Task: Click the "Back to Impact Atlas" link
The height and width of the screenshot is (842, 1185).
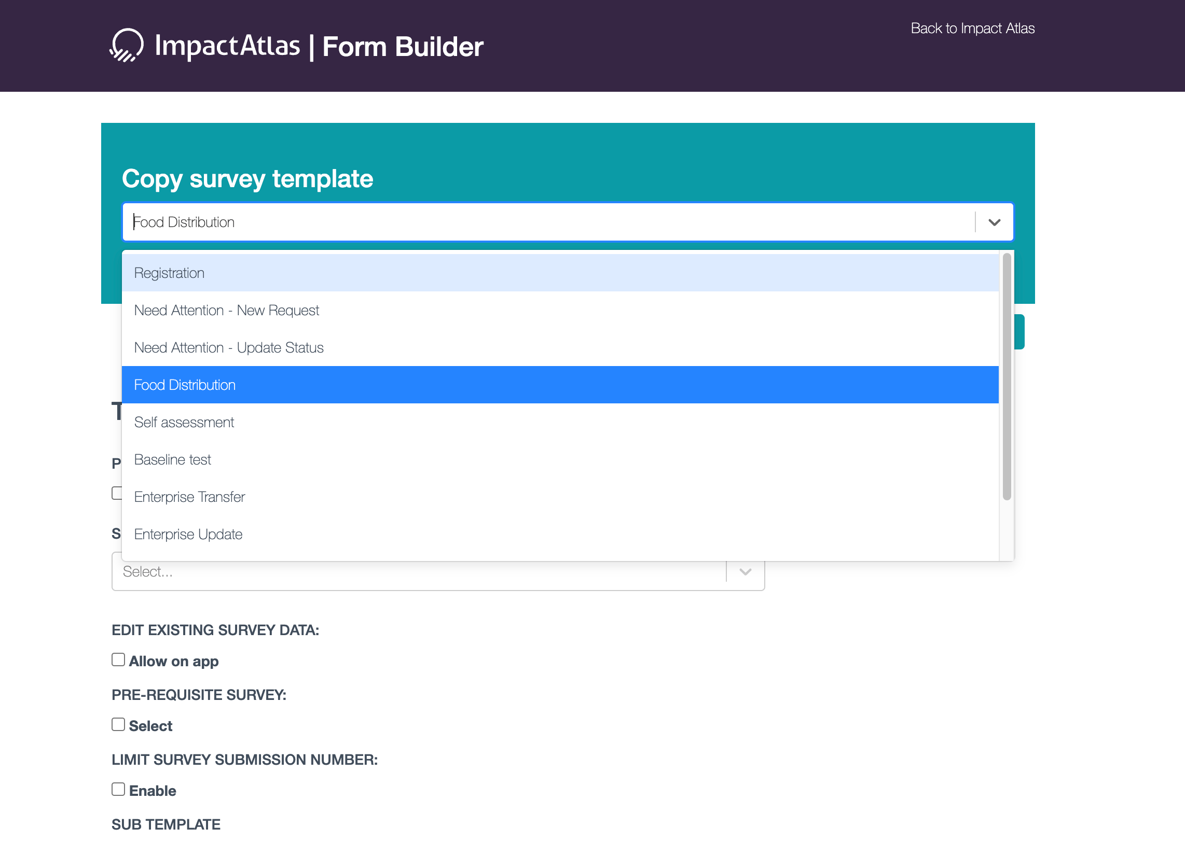Action: 972,29
